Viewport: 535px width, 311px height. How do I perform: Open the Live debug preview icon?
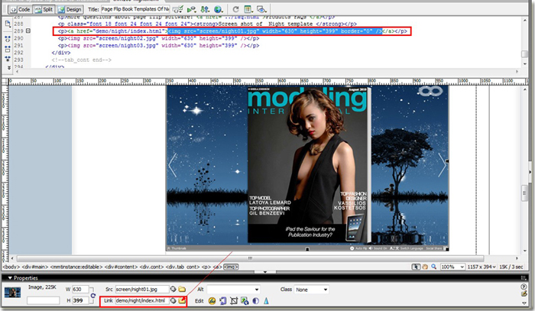191,9
